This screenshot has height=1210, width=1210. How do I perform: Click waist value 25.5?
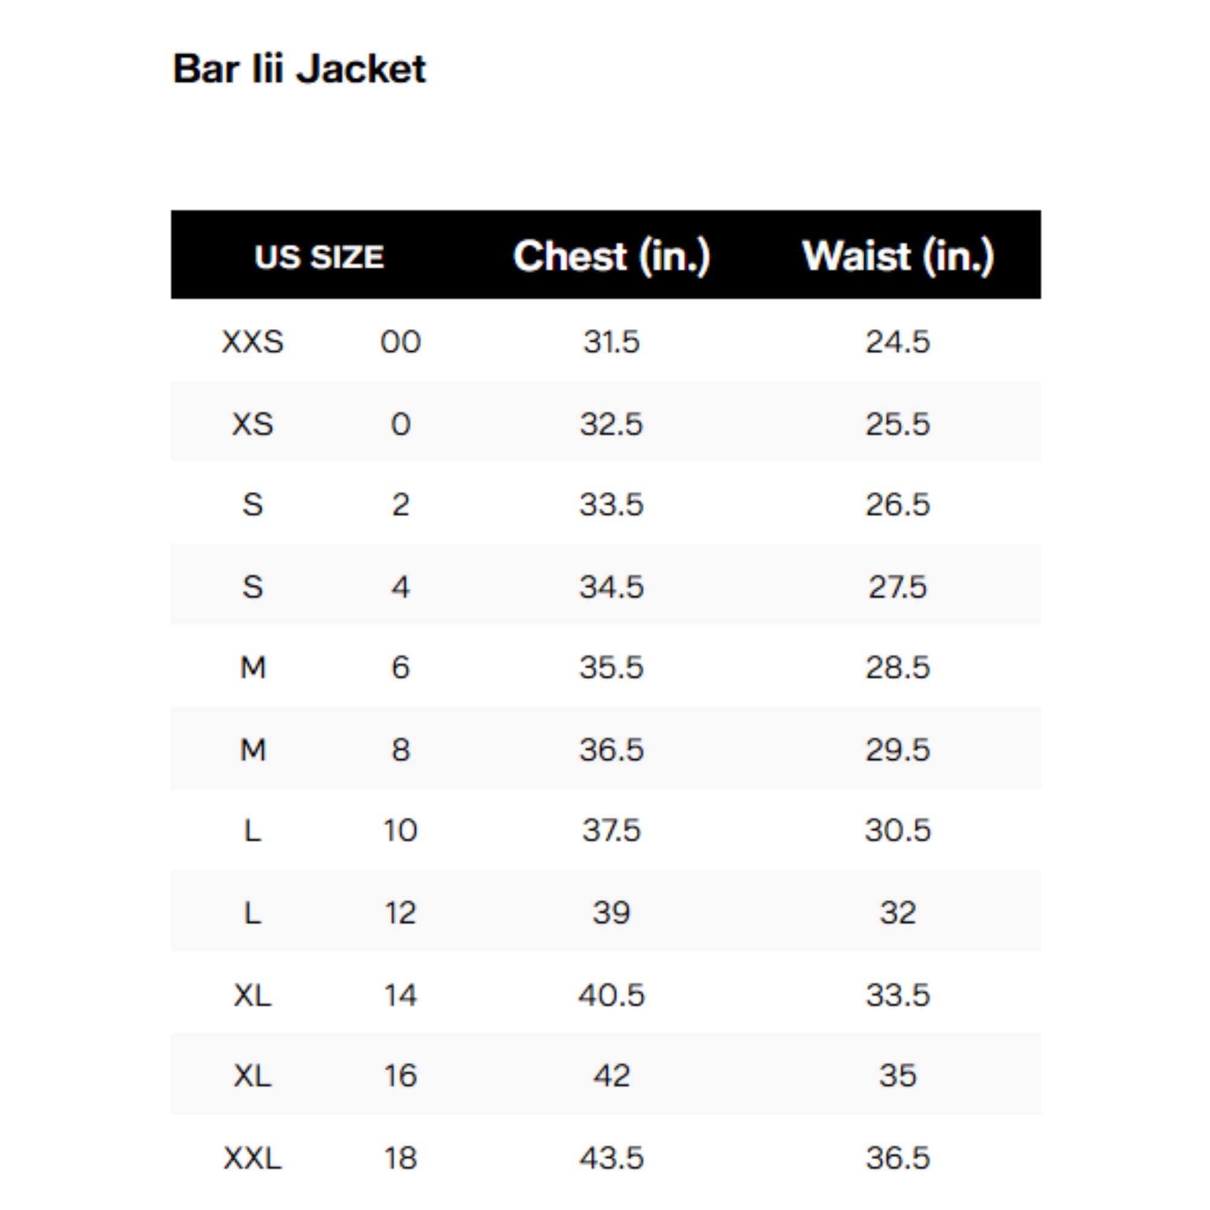[897, 424]
